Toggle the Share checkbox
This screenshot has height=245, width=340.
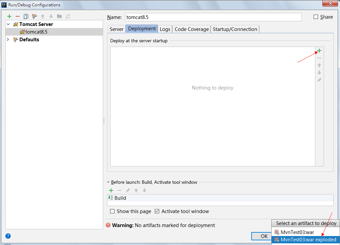(316, 17)
